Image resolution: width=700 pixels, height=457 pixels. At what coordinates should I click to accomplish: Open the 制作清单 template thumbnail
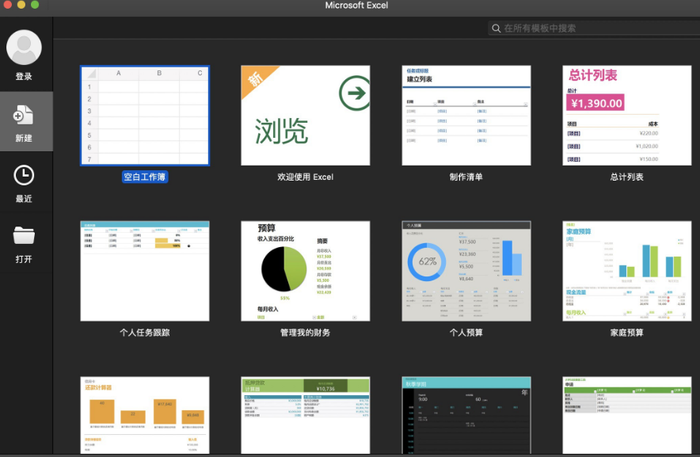coord(466,116)
